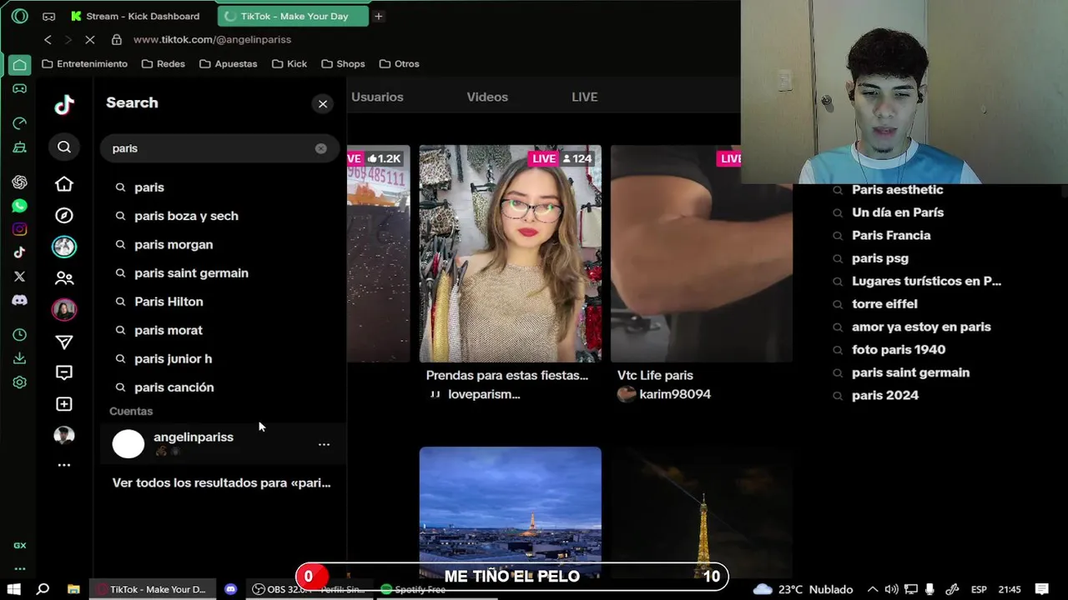Switch to the LIVE results tab

click(584, 97)
